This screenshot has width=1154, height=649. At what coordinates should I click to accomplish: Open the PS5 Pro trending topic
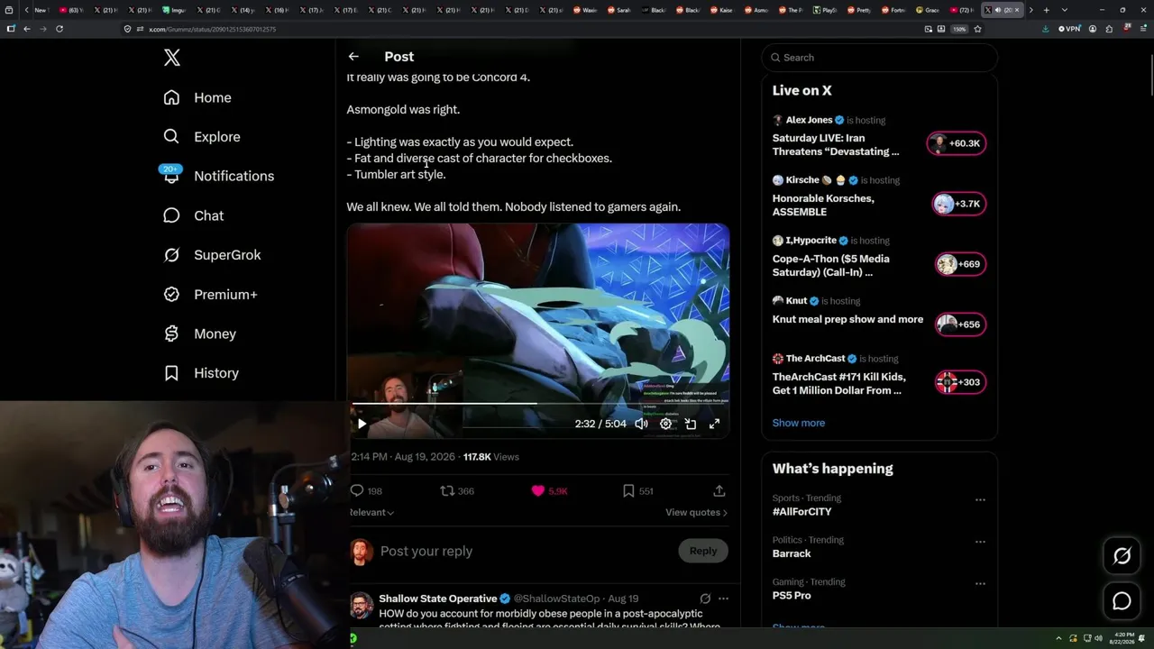(792, 596)
